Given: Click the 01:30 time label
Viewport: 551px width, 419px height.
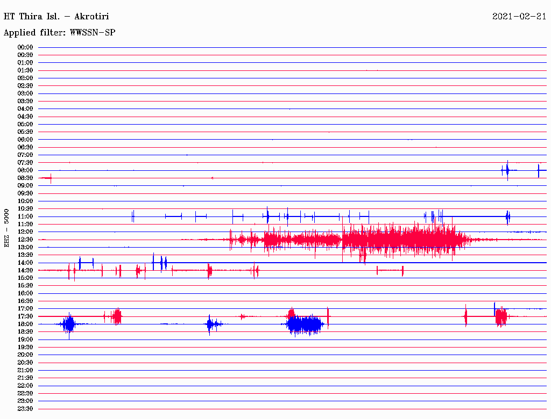Looking at the screenshot, I should [25, 70].
